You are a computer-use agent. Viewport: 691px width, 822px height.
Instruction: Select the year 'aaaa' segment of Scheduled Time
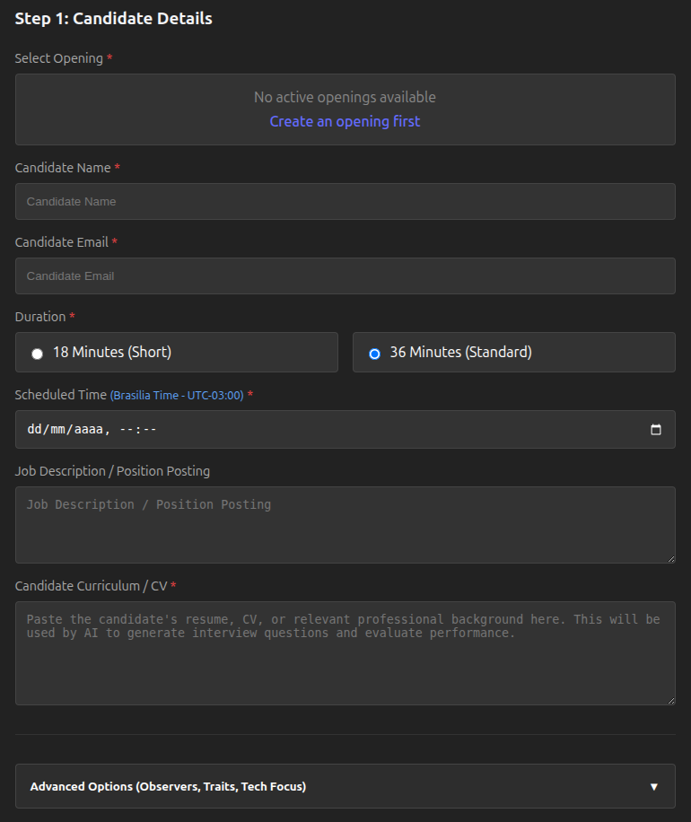point(88,430)
